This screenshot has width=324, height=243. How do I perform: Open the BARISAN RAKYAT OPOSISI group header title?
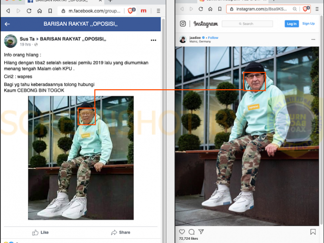point(80,24)
